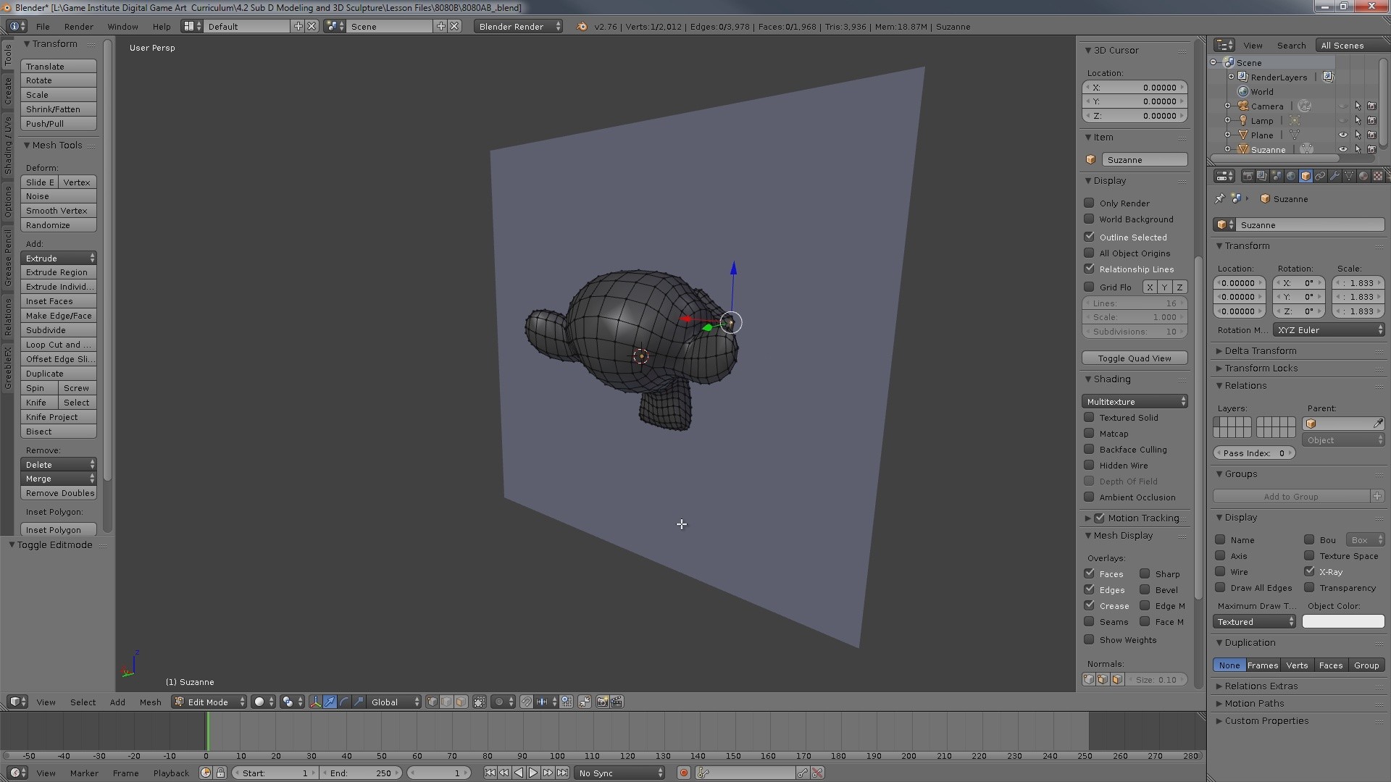Click the OpenGL render image camera icon
1391x782 pixels.
click(x=602, y=702)
